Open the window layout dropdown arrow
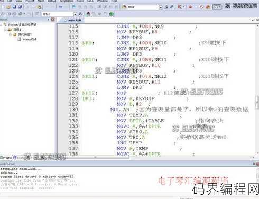This screenshot has width=259, height=199. tap(219, 7)
